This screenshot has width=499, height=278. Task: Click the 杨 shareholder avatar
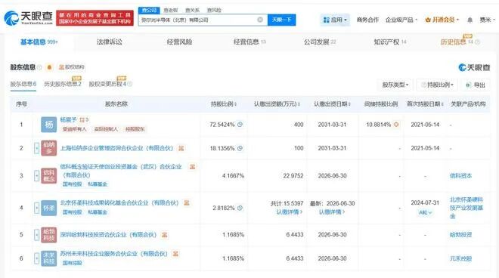coord(48,125)
